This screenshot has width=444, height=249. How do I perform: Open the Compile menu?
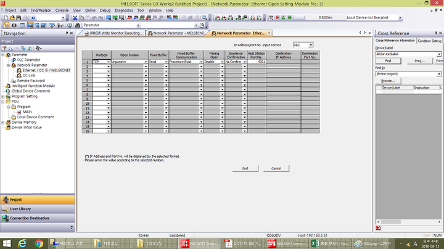click(x=62, y=10)
